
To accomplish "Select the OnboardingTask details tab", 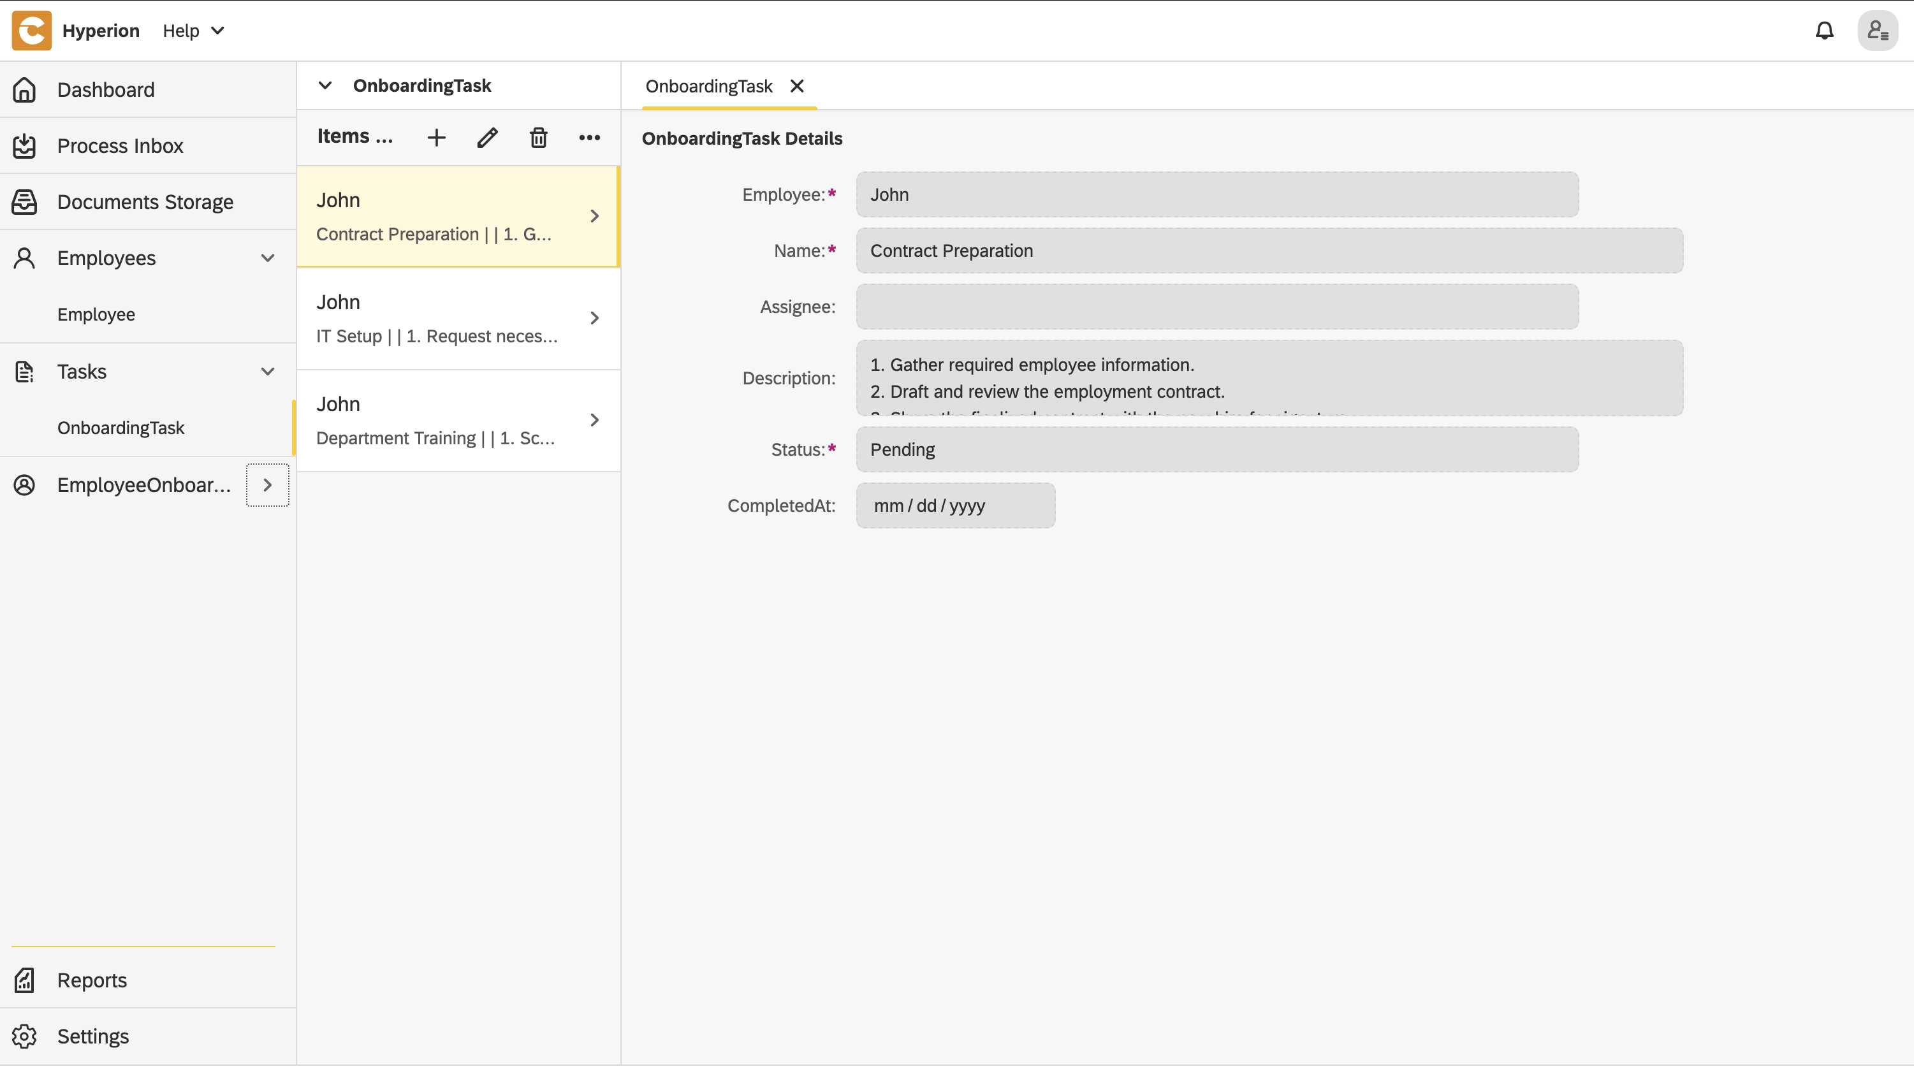I will pos(709,86).
